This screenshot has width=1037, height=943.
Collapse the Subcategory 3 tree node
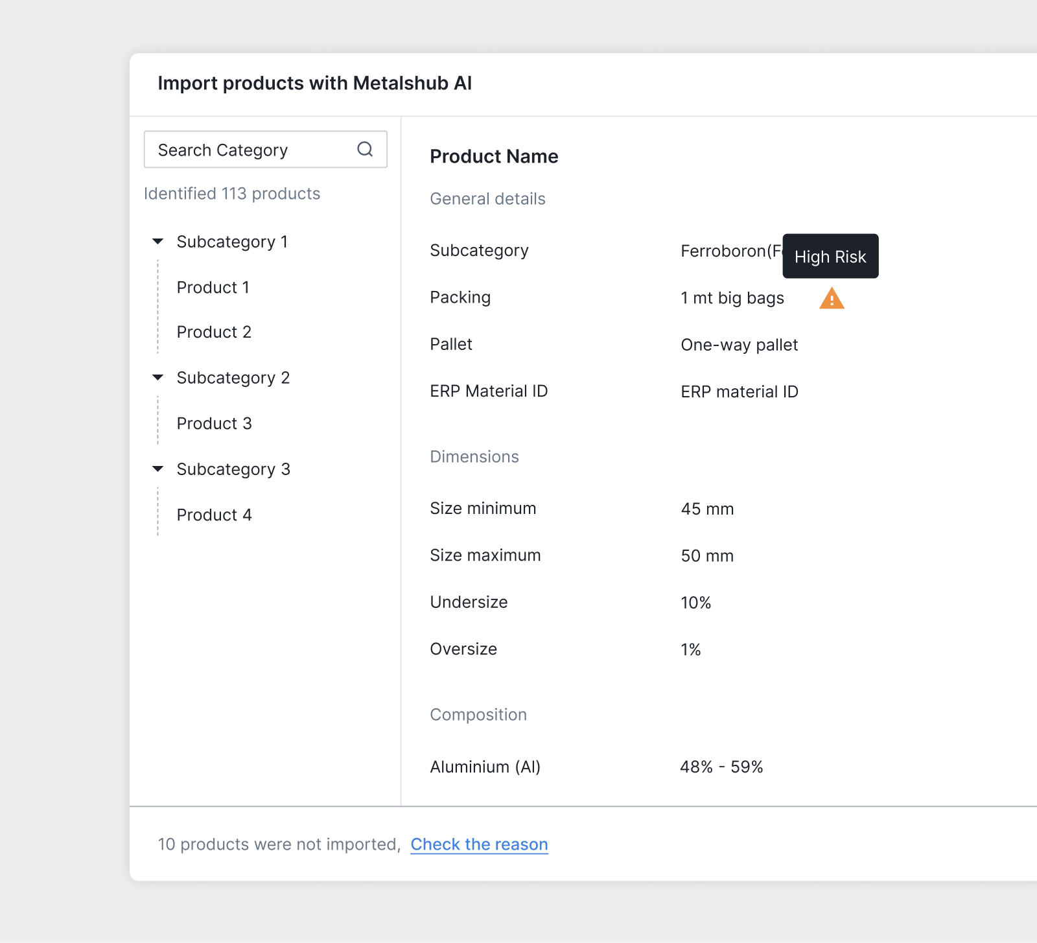(157, 469)
